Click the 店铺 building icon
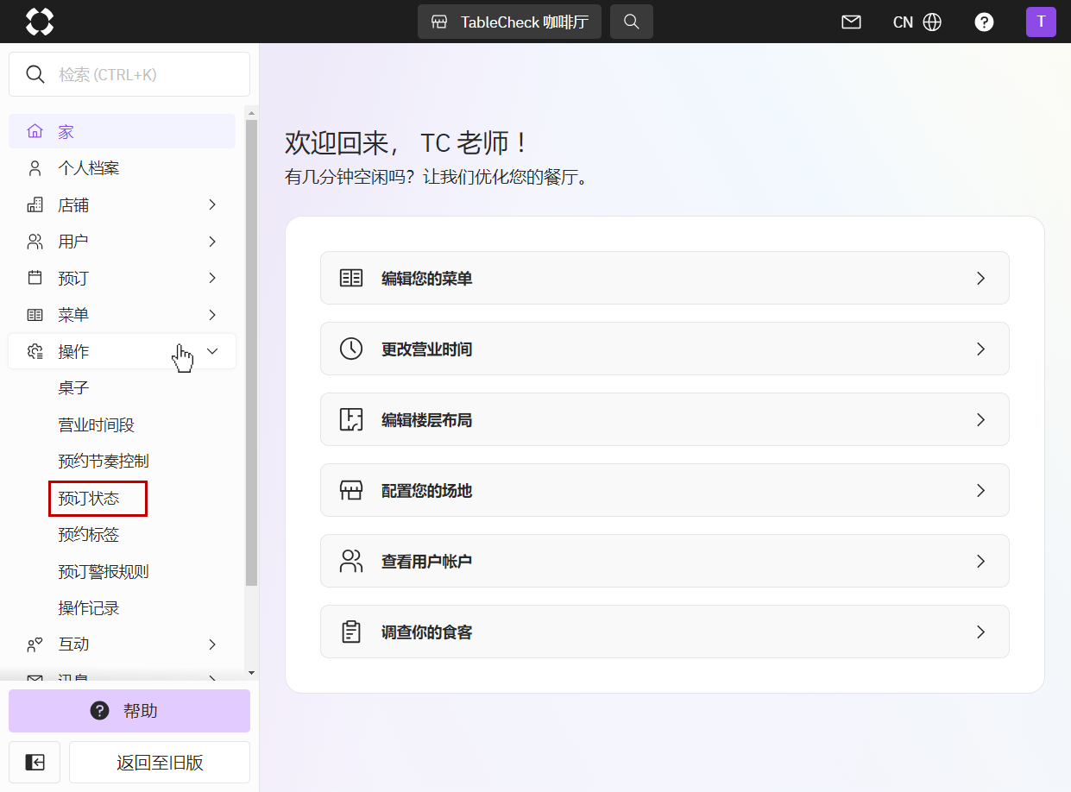This screenshot has width=1071, height=792. point(35,204)
